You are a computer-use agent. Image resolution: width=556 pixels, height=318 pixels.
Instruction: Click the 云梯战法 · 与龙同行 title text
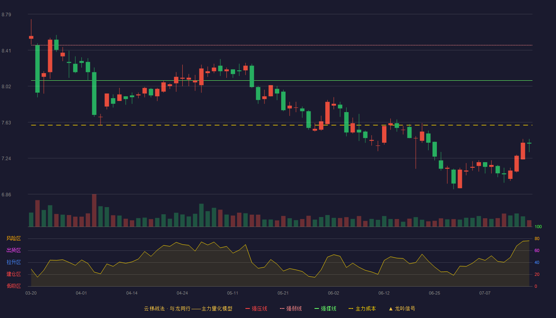tap(167, 308)
